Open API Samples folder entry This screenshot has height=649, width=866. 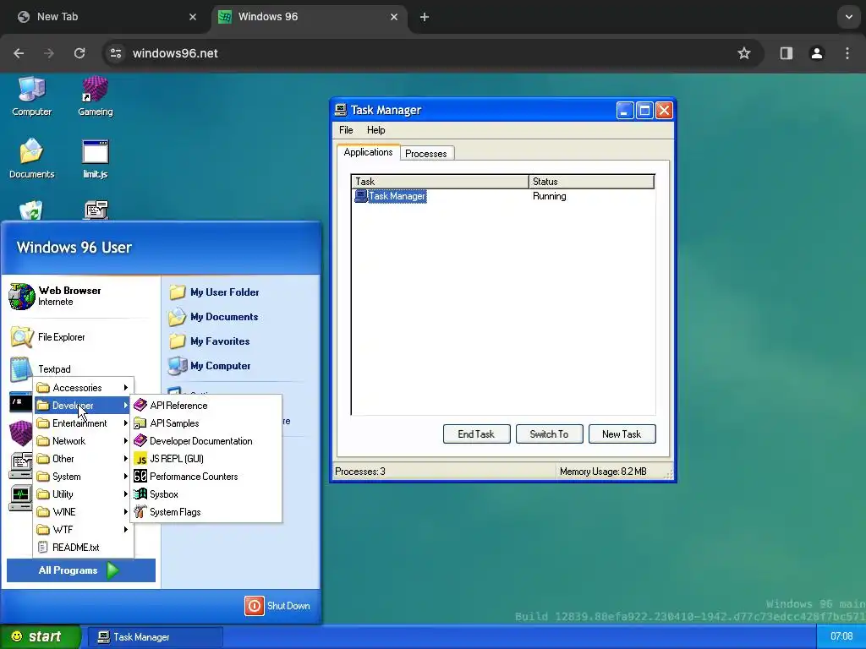coord(206,423)
